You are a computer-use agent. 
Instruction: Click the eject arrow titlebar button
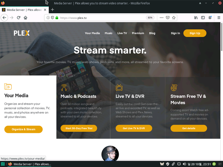(200, 3)
